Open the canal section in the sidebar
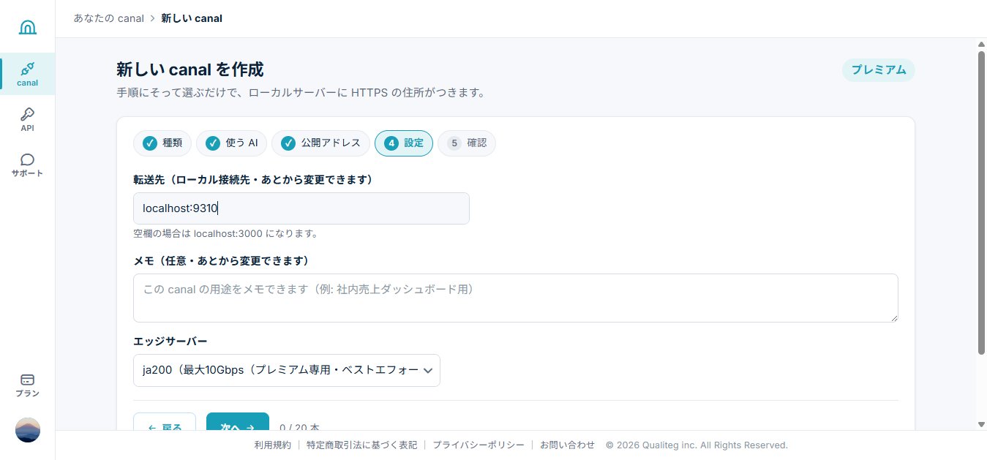The width and height of the screenshot is (987, 460). (x=28, y=74)
